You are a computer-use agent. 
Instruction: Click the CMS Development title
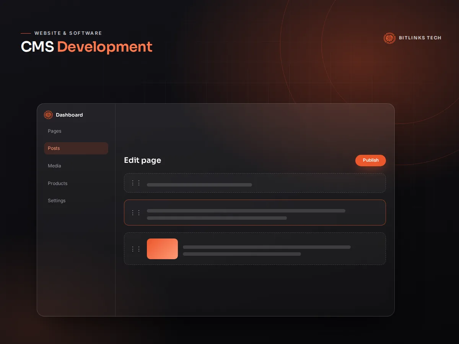(86, 47)
